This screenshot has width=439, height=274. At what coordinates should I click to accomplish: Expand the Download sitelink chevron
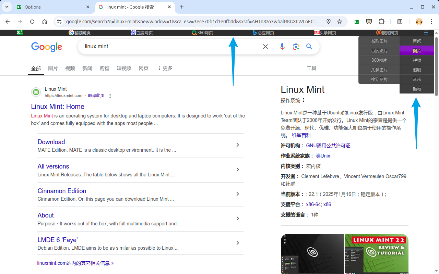(x=238, y=145)
